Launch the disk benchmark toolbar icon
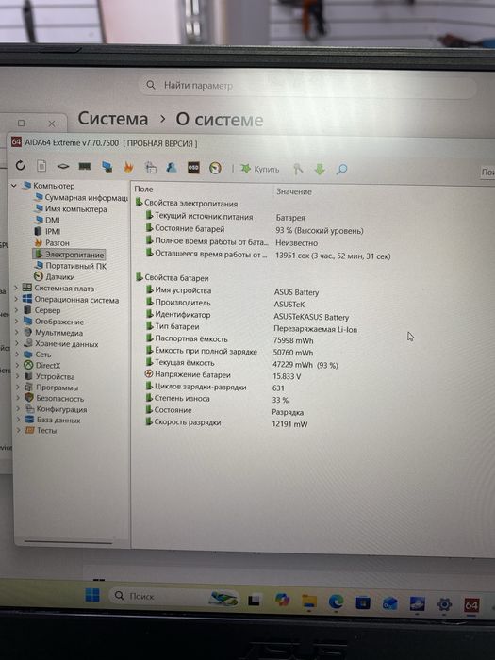Viewport: 495px width, 660px height. click(x=63, y=166)
